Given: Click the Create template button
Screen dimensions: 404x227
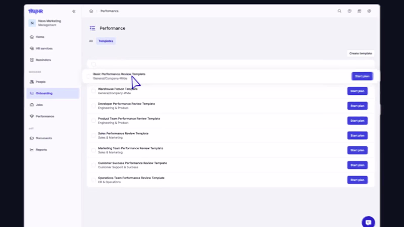Looking at the screenshot, I should 361,53.
